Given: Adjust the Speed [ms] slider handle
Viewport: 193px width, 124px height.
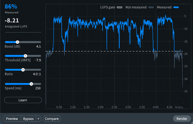Looking at the screenshot, I should click(31, 84).
